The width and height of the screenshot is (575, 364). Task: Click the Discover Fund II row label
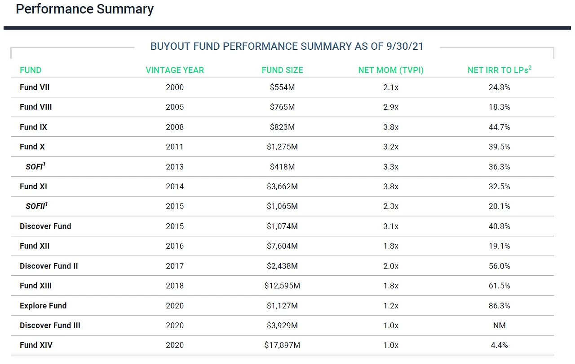(x=49, y=266)
